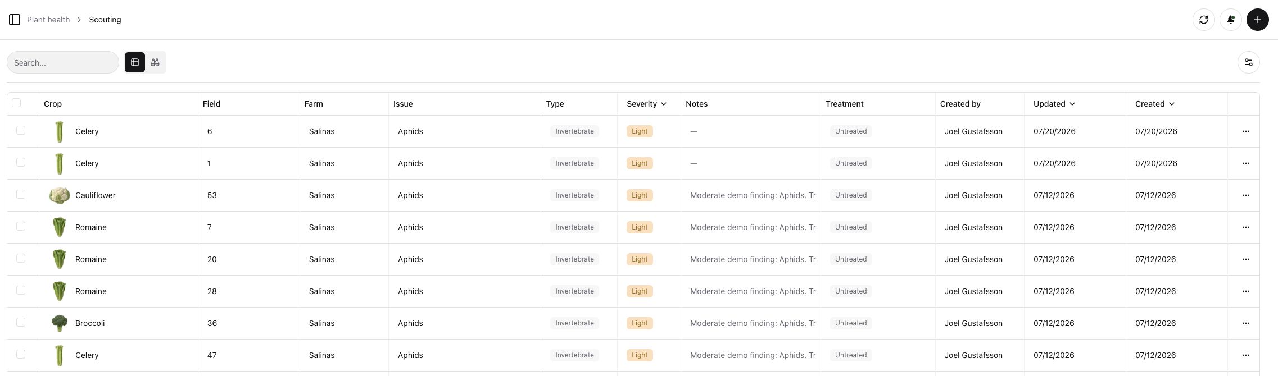
Task: Click the Cauliflower crop thumbnail
Action: (59, 195)
